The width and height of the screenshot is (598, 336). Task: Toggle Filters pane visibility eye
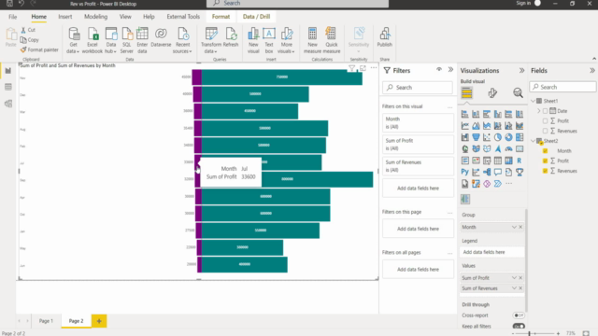(x=439, y=69)
